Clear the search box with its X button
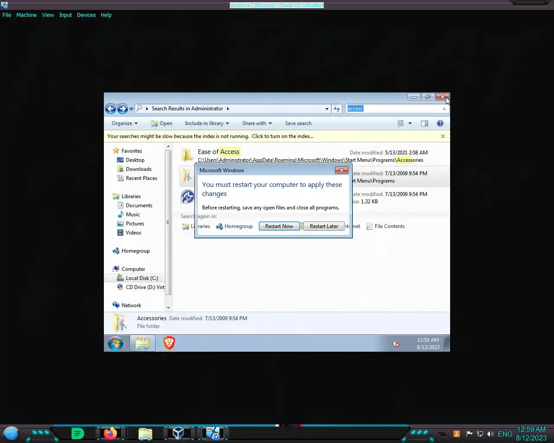This screenshot has height=443, width=554. tap(444, 109)
